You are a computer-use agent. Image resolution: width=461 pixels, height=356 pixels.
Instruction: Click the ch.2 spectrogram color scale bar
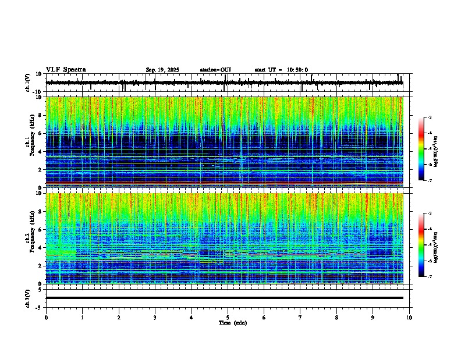(421, 245)
